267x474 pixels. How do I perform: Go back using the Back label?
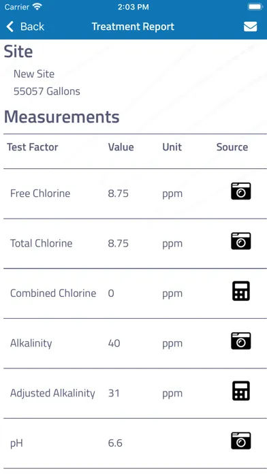tap(32, 27)
